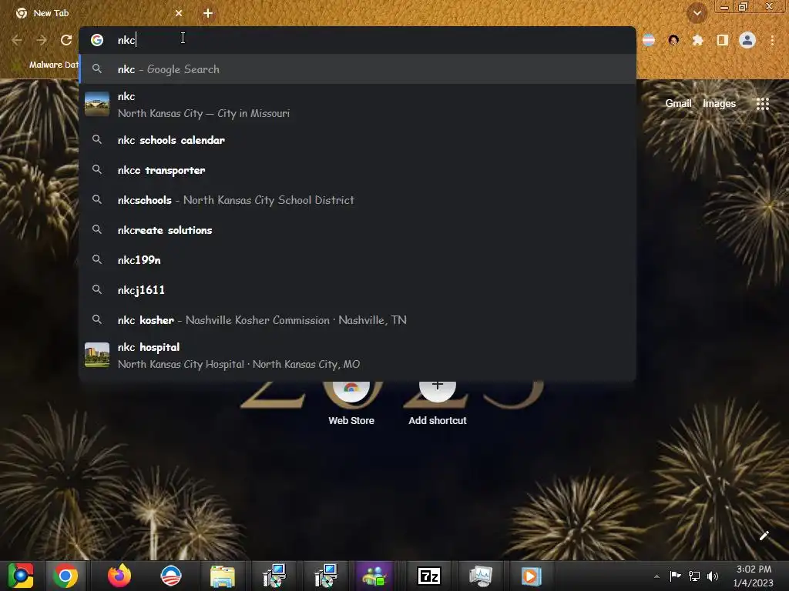Choose 'nkc schools calendar' suggestion

358,140
